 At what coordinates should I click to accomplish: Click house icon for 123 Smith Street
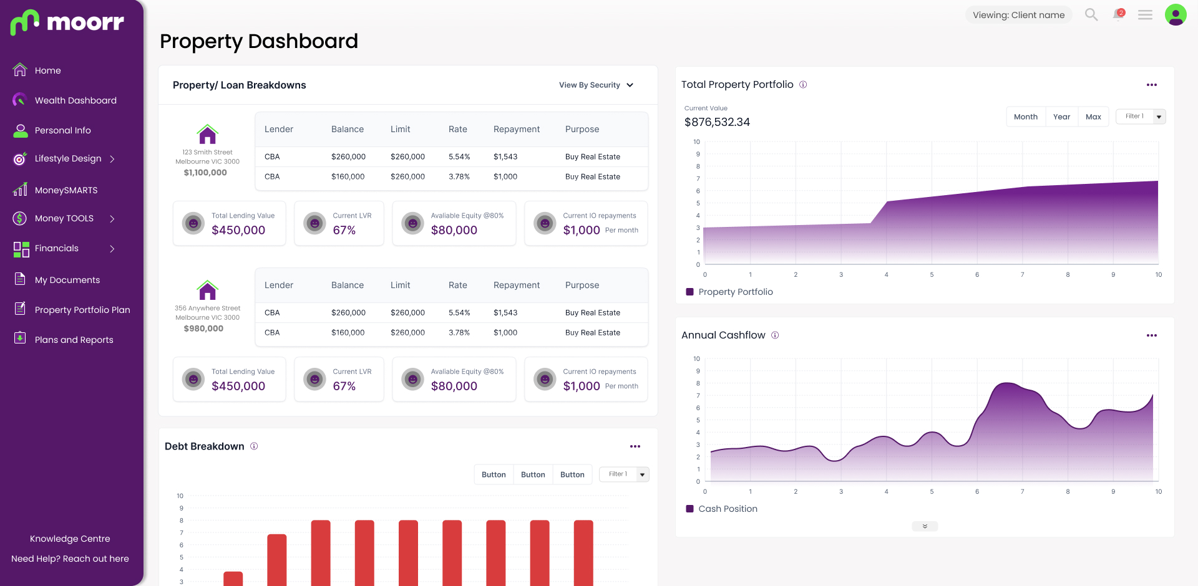(207, 134)
